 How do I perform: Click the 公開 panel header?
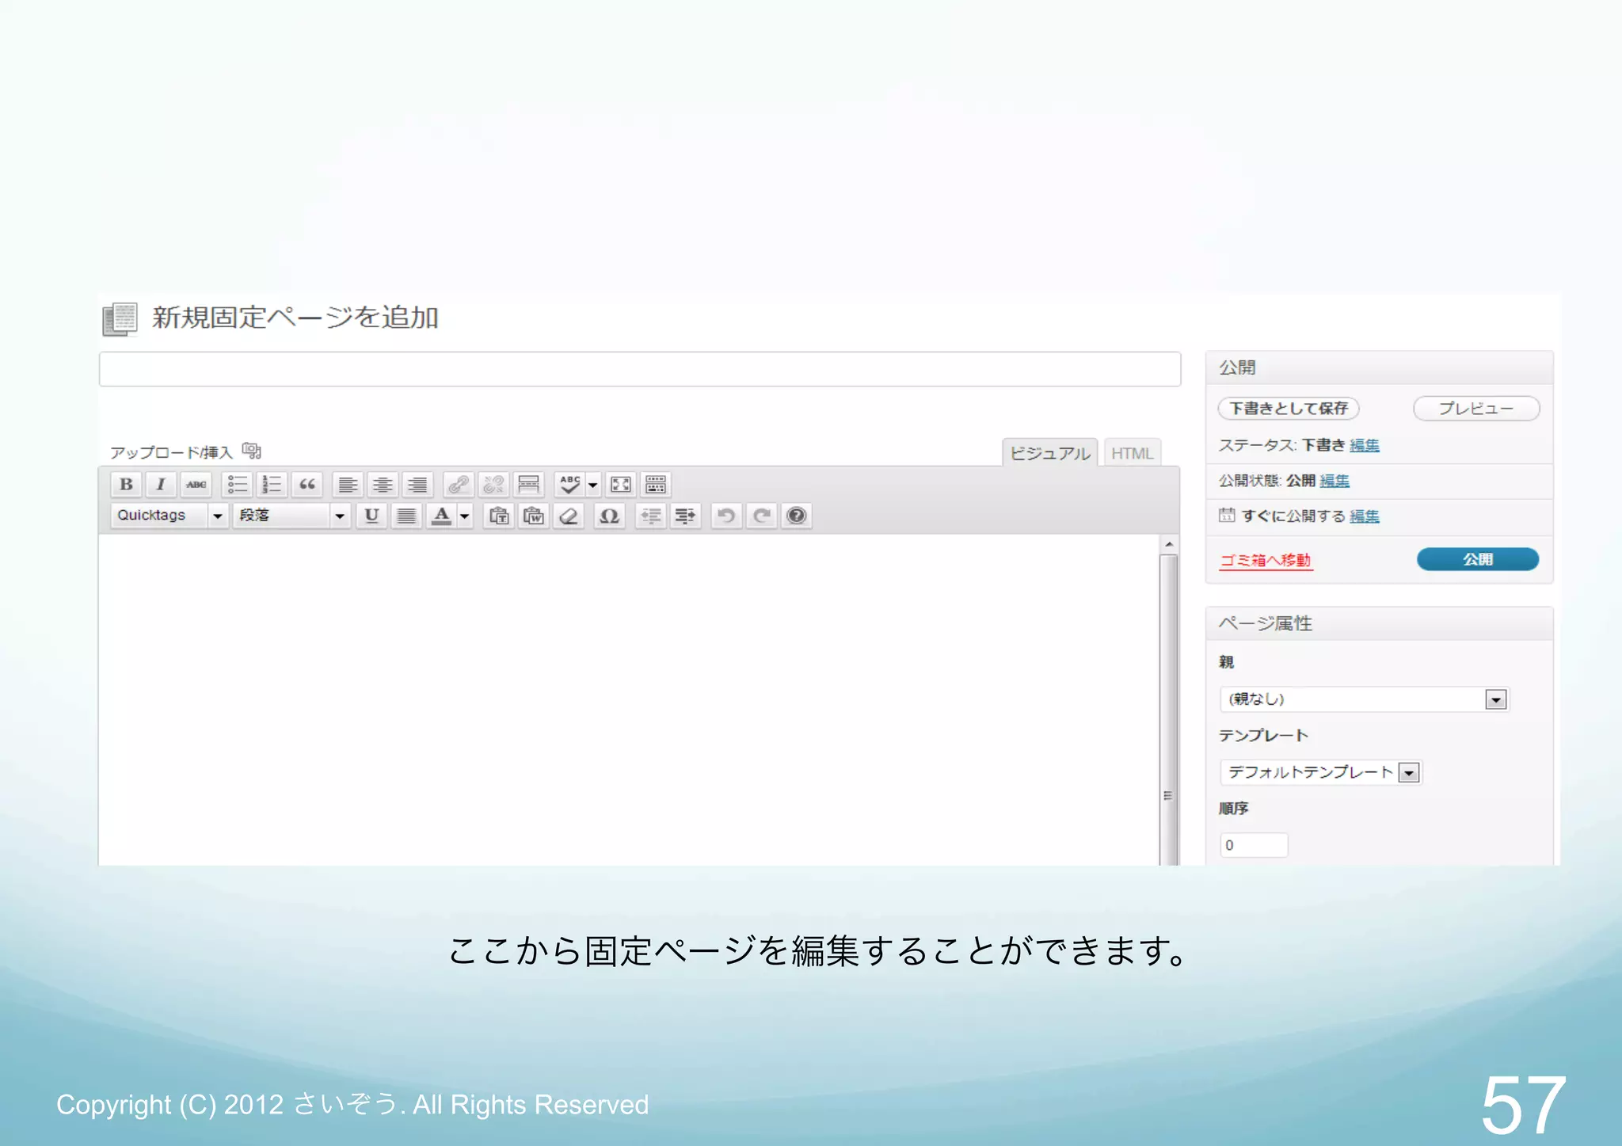click(1380, 367)
